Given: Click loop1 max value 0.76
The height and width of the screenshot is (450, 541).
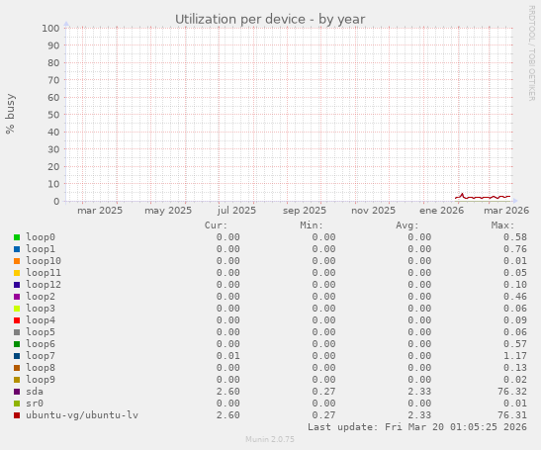Looking at the screenshot, I should 515,249.
